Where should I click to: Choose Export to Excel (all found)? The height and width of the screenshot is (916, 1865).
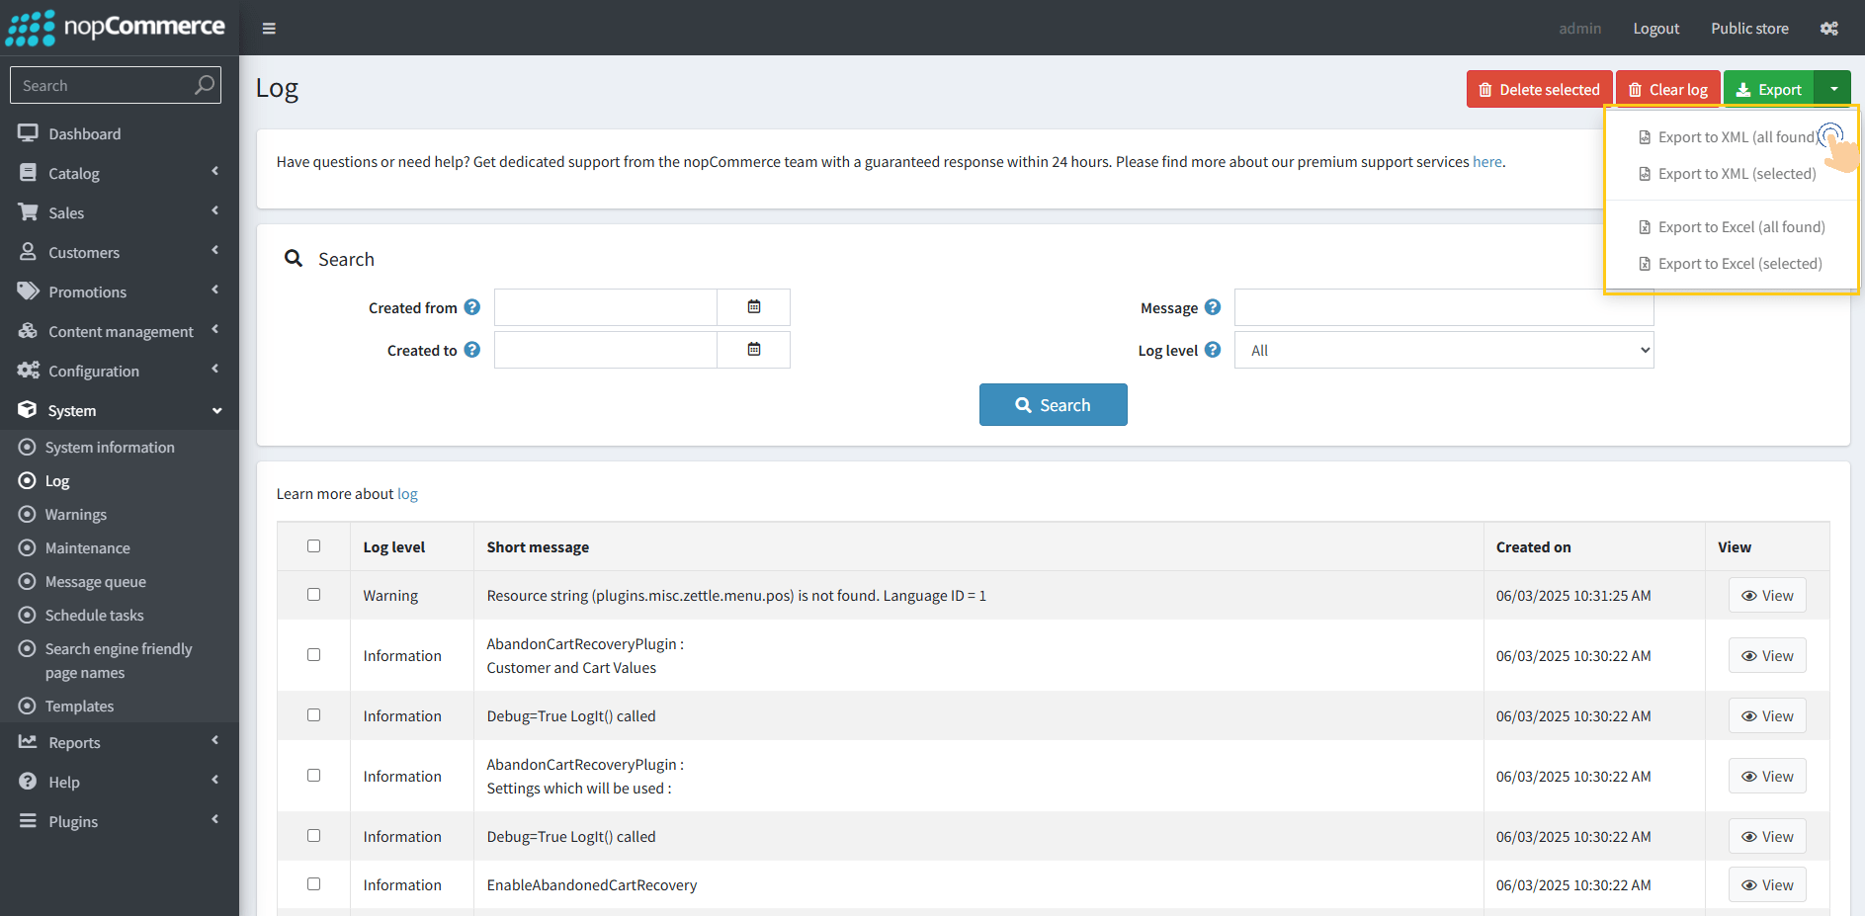coord(1740,227)
